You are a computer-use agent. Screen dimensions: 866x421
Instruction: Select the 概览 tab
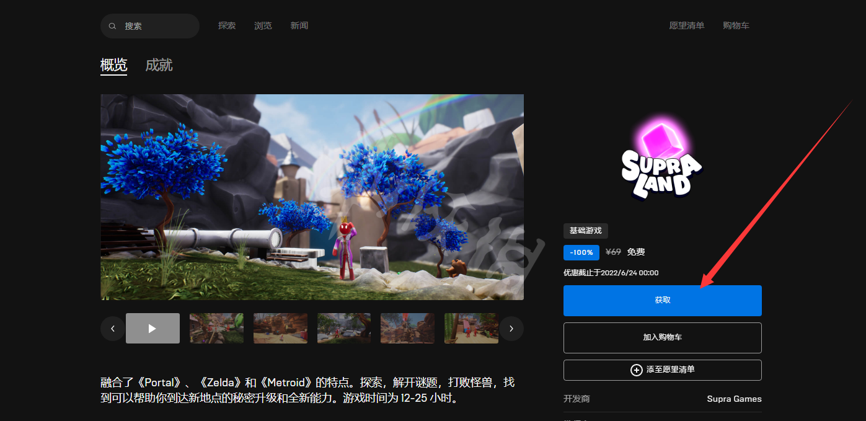point(113,65)
